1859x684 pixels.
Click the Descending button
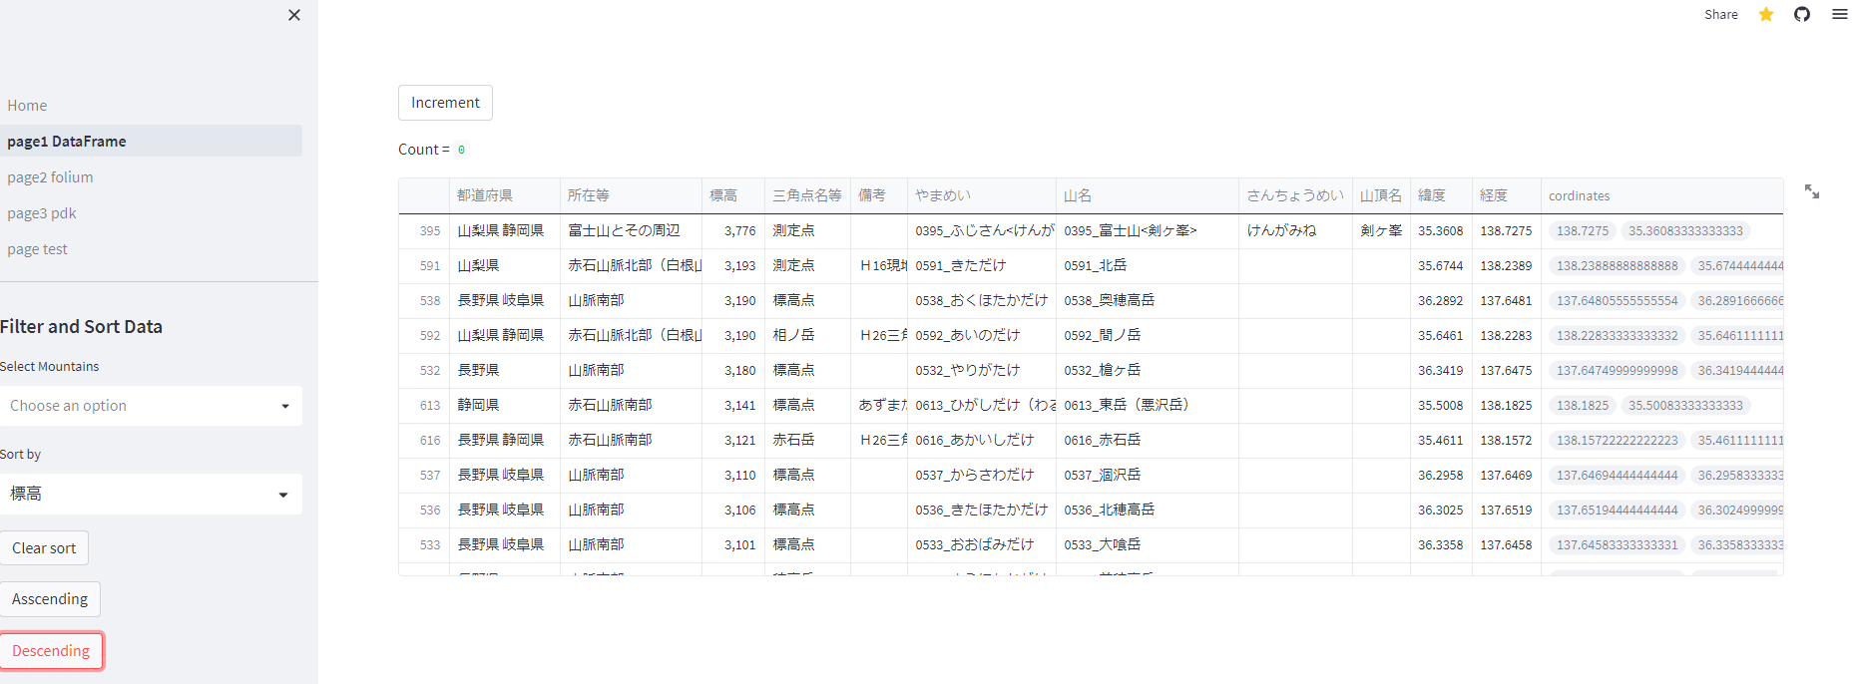click(51, 651)
